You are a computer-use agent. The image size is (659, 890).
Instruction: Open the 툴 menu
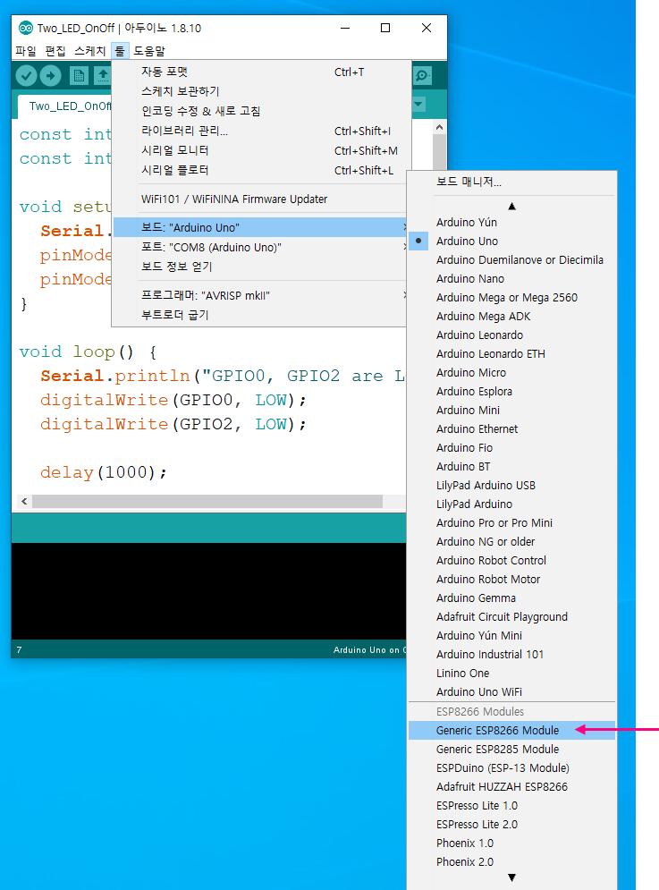[x=120, y=51]
